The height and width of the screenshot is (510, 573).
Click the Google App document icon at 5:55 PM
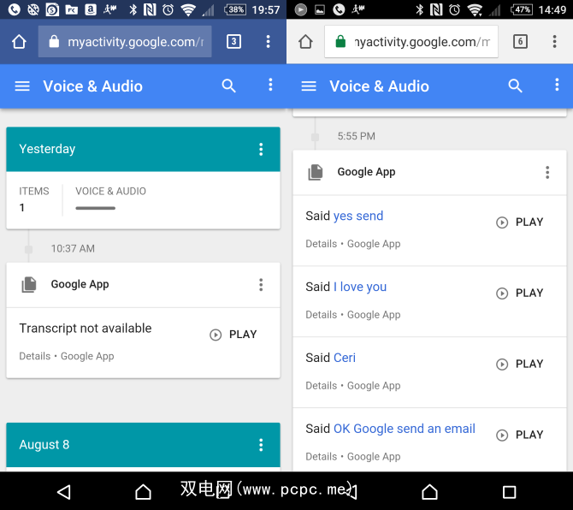pyautogui.click(x=316, y=172)
